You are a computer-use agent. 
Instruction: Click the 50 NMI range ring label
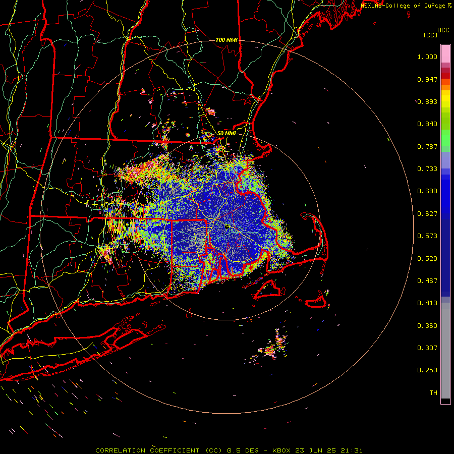(226, 134)
